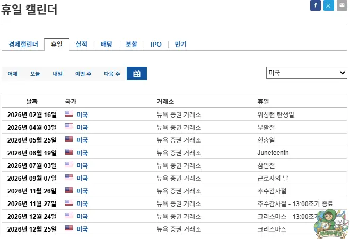Sort table by 날짜 column header
350x239 pixels.
(x=32, y=101)
